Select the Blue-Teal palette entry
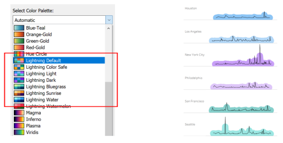Viewport: 283px width, 143px height. pos(59,28)
